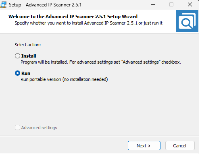This screenshot has height=155, width=200.
Task: Click 'Specify whether you want to install' subtitle
Action: point(88,23)
